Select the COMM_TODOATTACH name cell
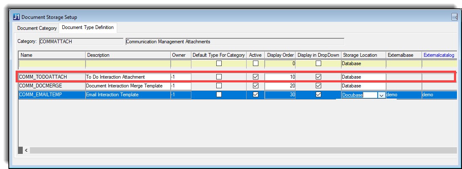This screenshot has width=462, height=169. click(x=52, y=77)
